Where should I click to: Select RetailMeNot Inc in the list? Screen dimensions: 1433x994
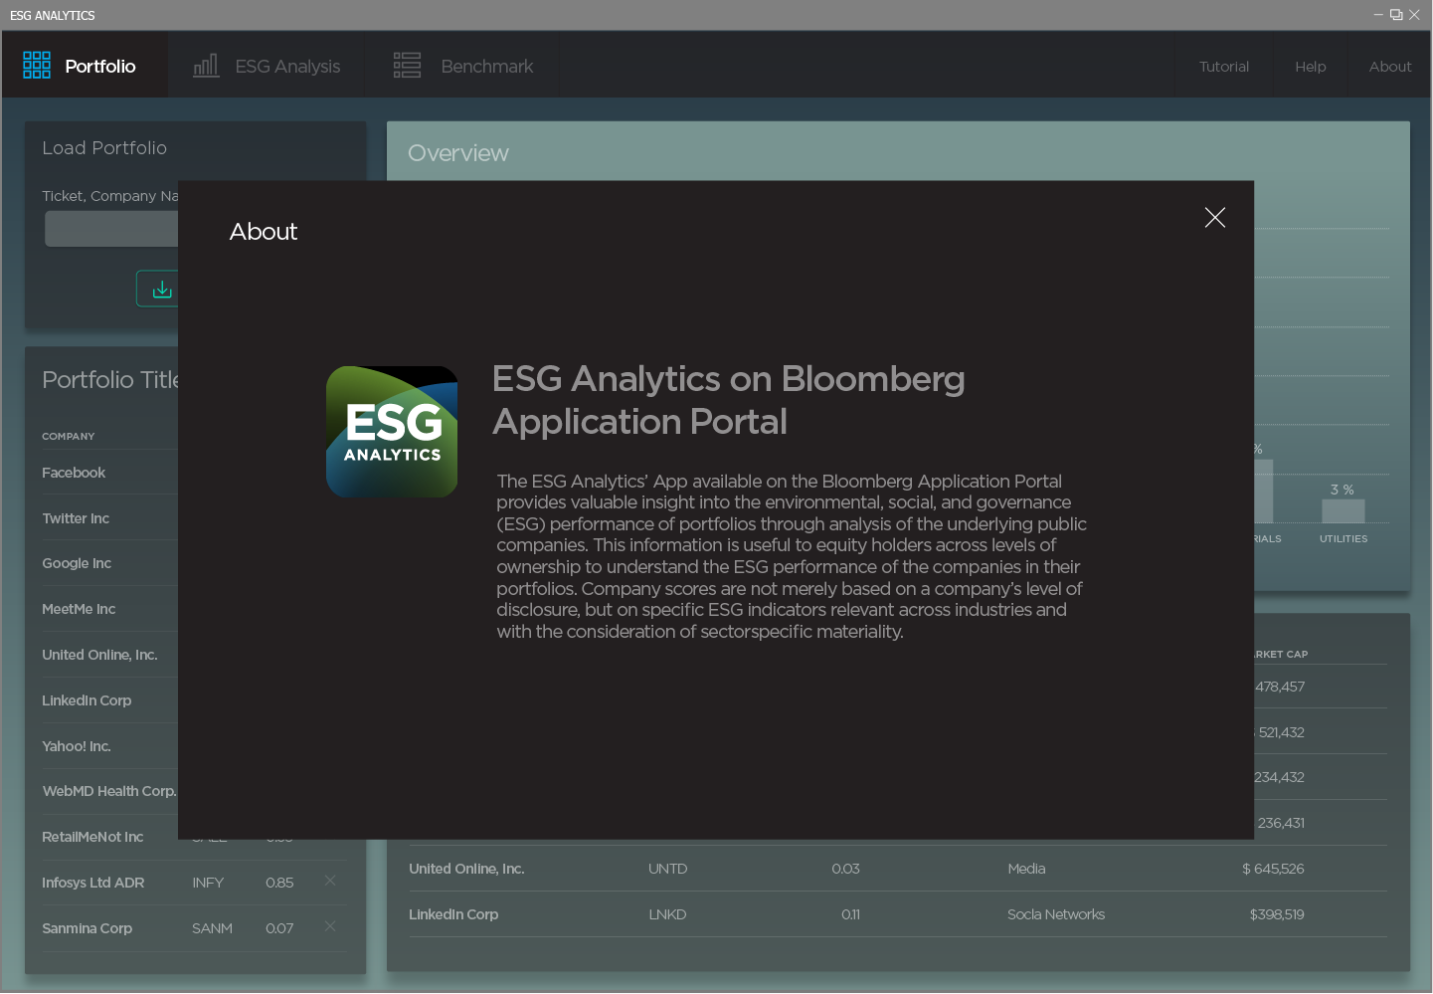click(92, 837)
